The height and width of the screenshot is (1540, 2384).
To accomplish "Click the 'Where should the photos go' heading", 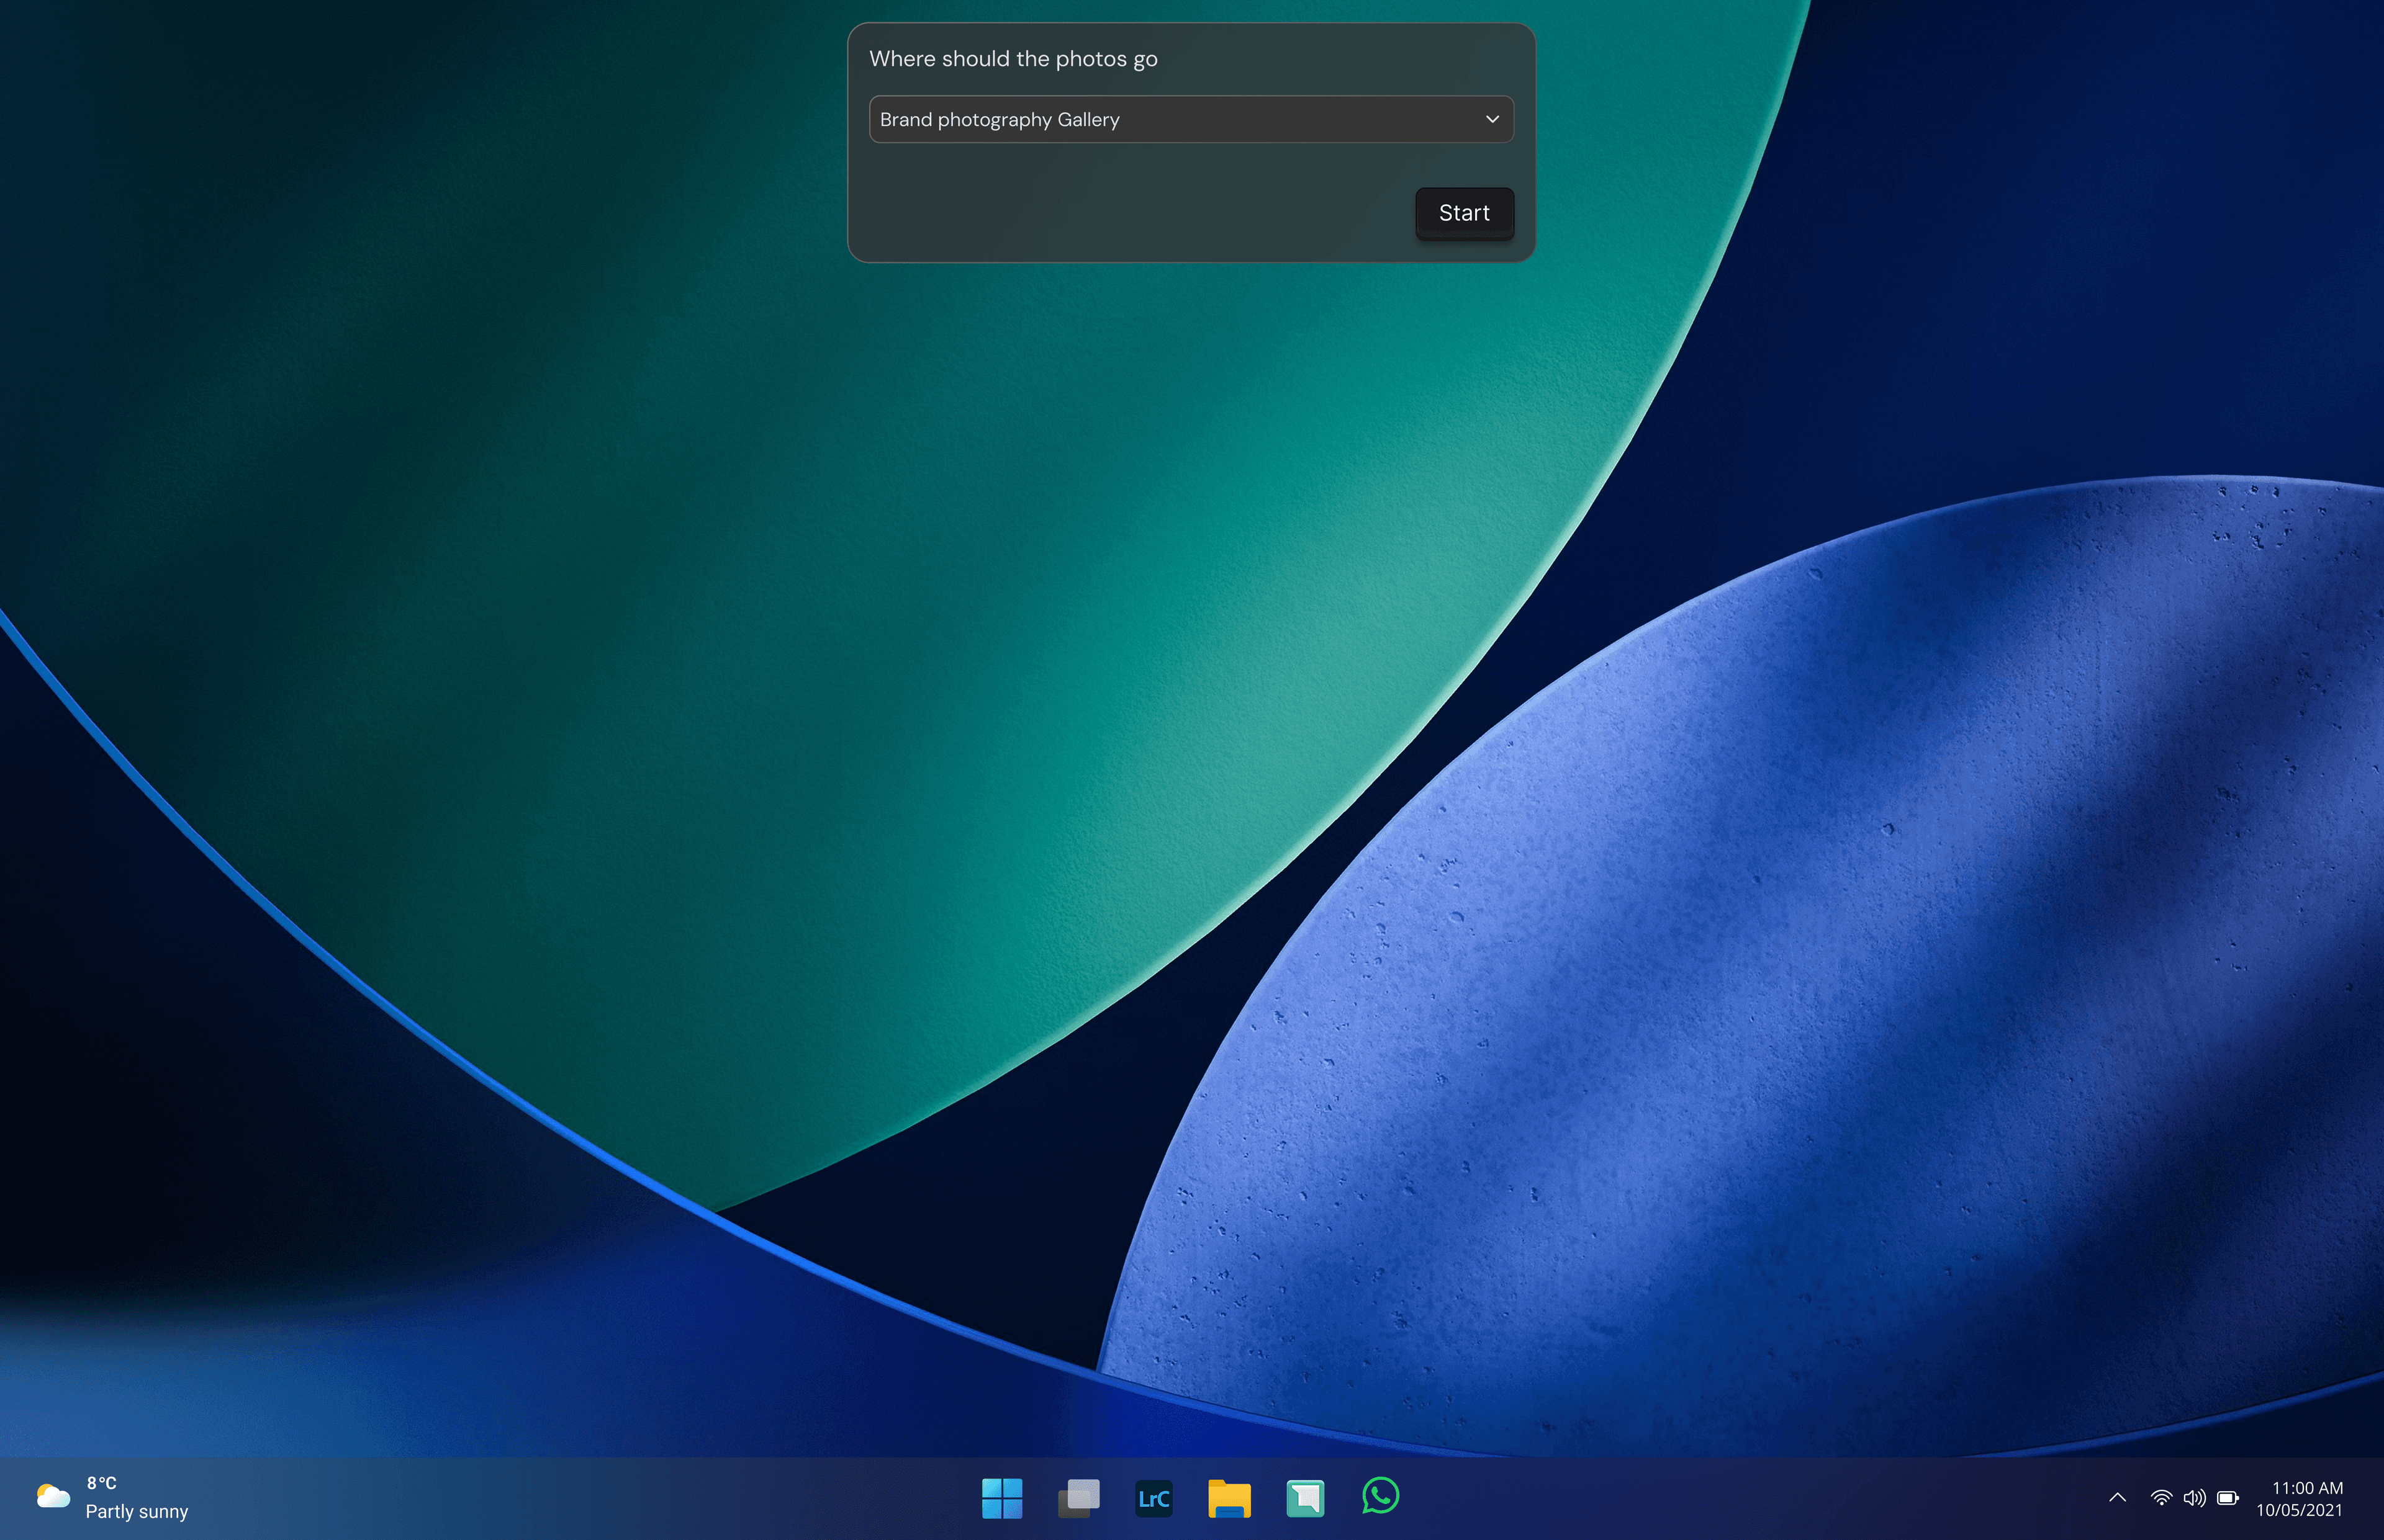I will click(x=1013, y=59).
